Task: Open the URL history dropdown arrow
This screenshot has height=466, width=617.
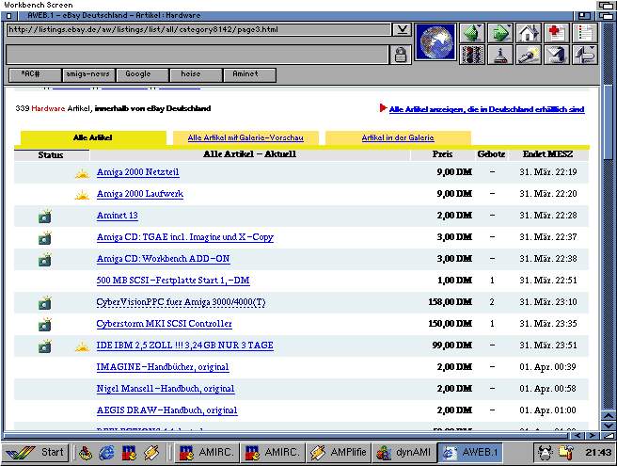Action: (402, 29)
